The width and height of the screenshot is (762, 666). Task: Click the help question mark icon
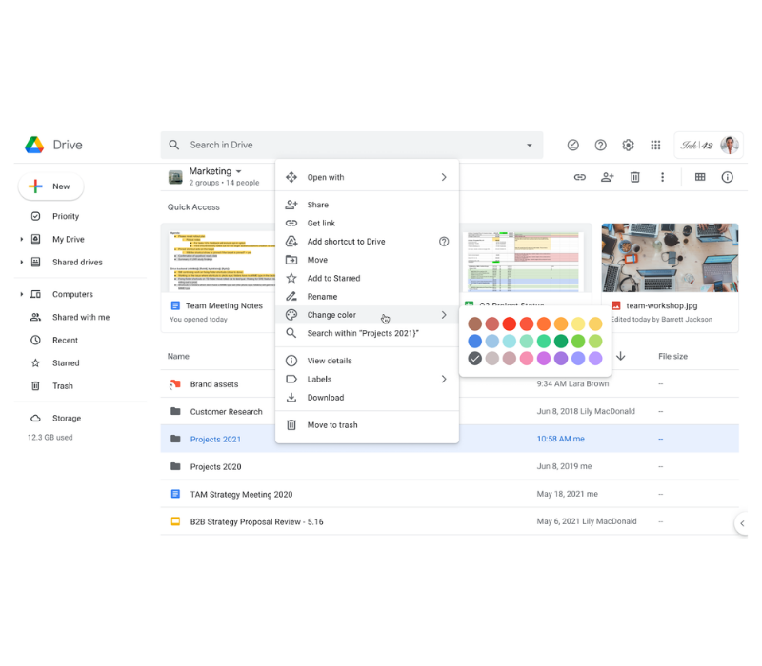(x=600, y=146)
